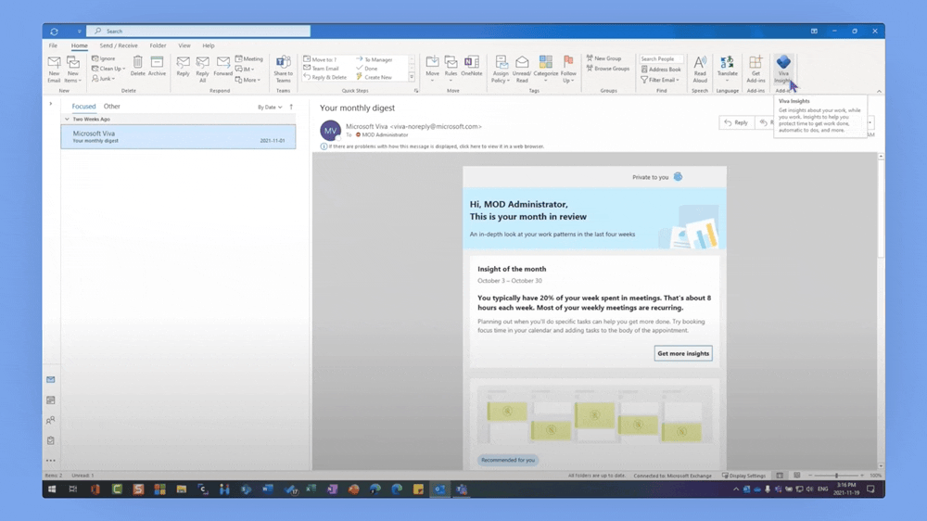Send message to OneNote
This screenshot has width=927, height=521.
pyautogui.click(x=472, y=66)
